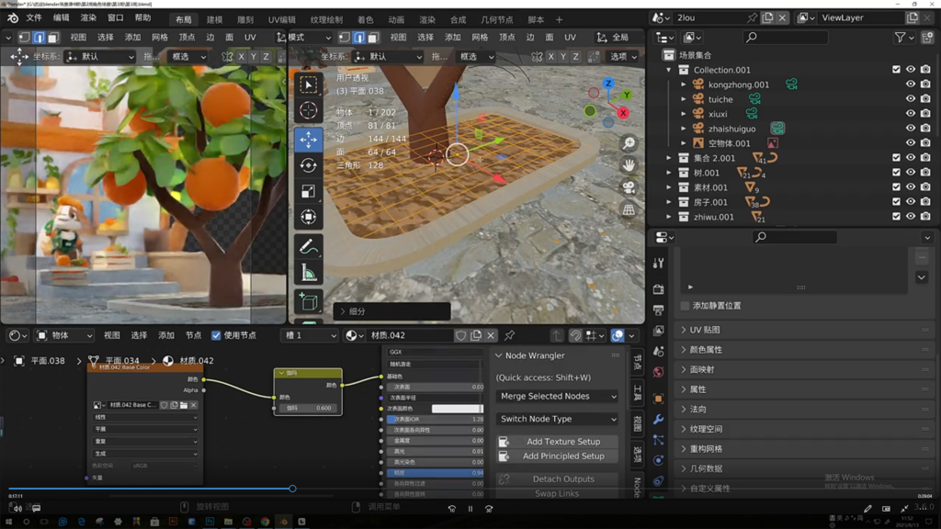Click the Add Principled Setup button
The height and width of the screenshot is (529, 941).
[x=562, y=456]
